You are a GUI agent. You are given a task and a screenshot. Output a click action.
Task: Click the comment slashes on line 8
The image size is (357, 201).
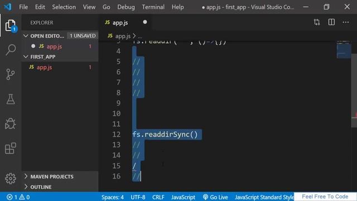[136, 93]
